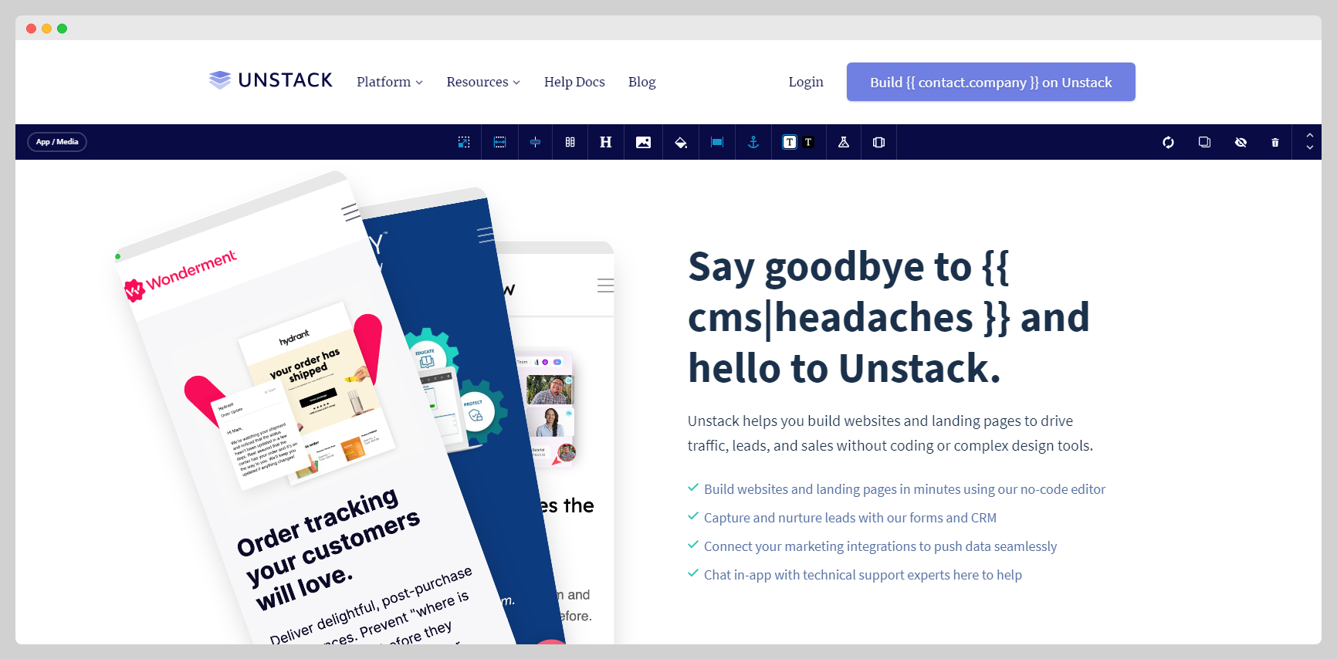Viewport: 1337px width, 659px height.
Task: Click the Unstack helps you build paragraph
Action: pyautogui.click(x=890, y=433)
